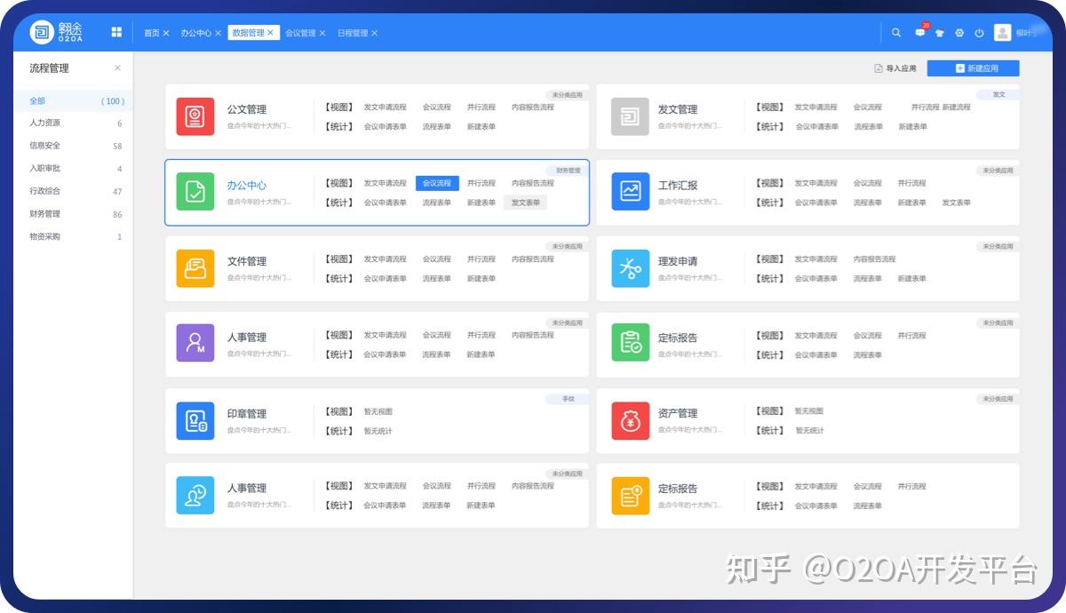
Task: Select 财务管理 category in sidebar
Action: coord(73,214)
